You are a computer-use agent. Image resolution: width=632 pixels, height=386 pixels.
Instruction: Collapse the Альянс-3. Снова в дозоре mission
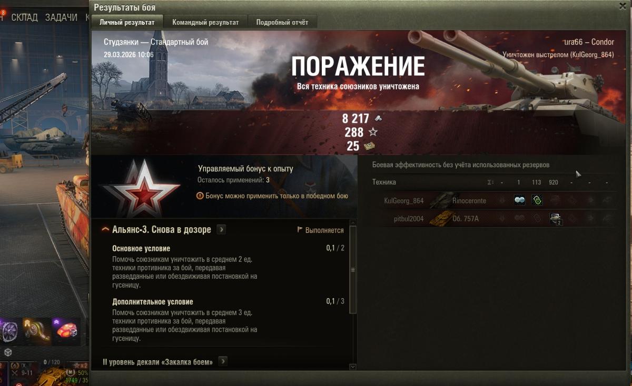pos(105,230)
